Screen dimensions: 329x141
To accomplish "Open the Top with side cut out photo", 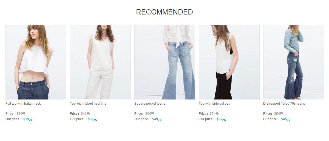I will 229,63.
